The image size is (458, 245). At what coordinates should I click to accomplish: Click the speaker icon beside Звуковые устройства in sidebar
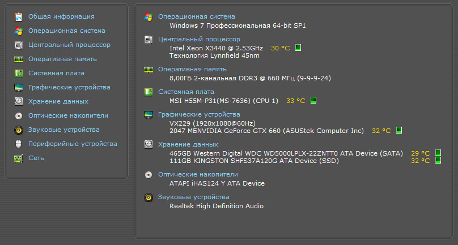[19, 130]
